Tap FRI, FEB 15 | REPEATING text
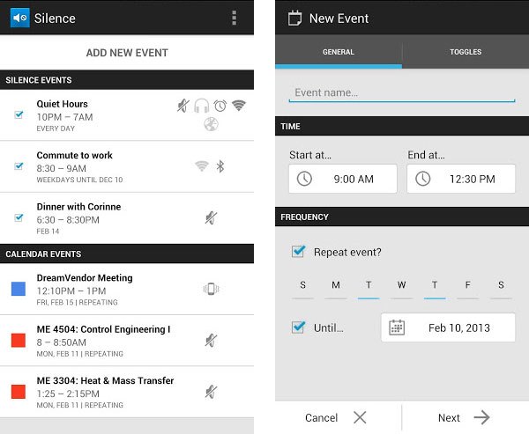The width and height of the screenshot is (529, 434). click(x=77, y=302)
